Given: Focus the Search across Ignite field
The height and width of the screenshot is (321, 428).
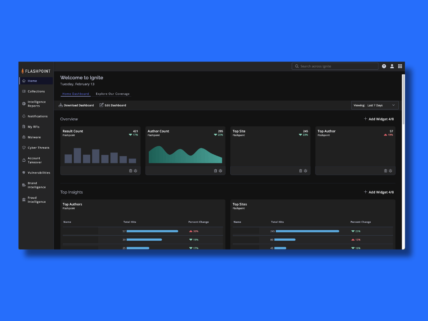Looking at the screenshot, I should pos(335,66).
